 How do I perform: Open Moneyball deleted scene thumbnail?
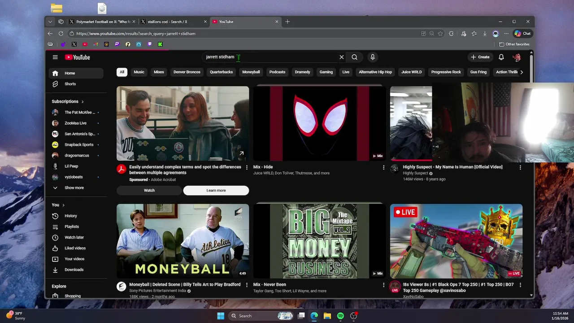click(183, 241)
